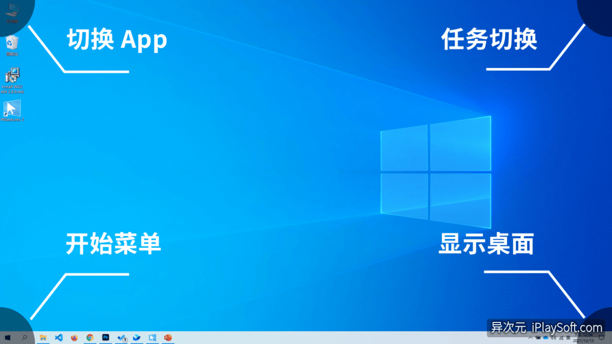Expand hidden icons in the system tray
Viewport: 612px width, 344px height.
coord(530,338)
